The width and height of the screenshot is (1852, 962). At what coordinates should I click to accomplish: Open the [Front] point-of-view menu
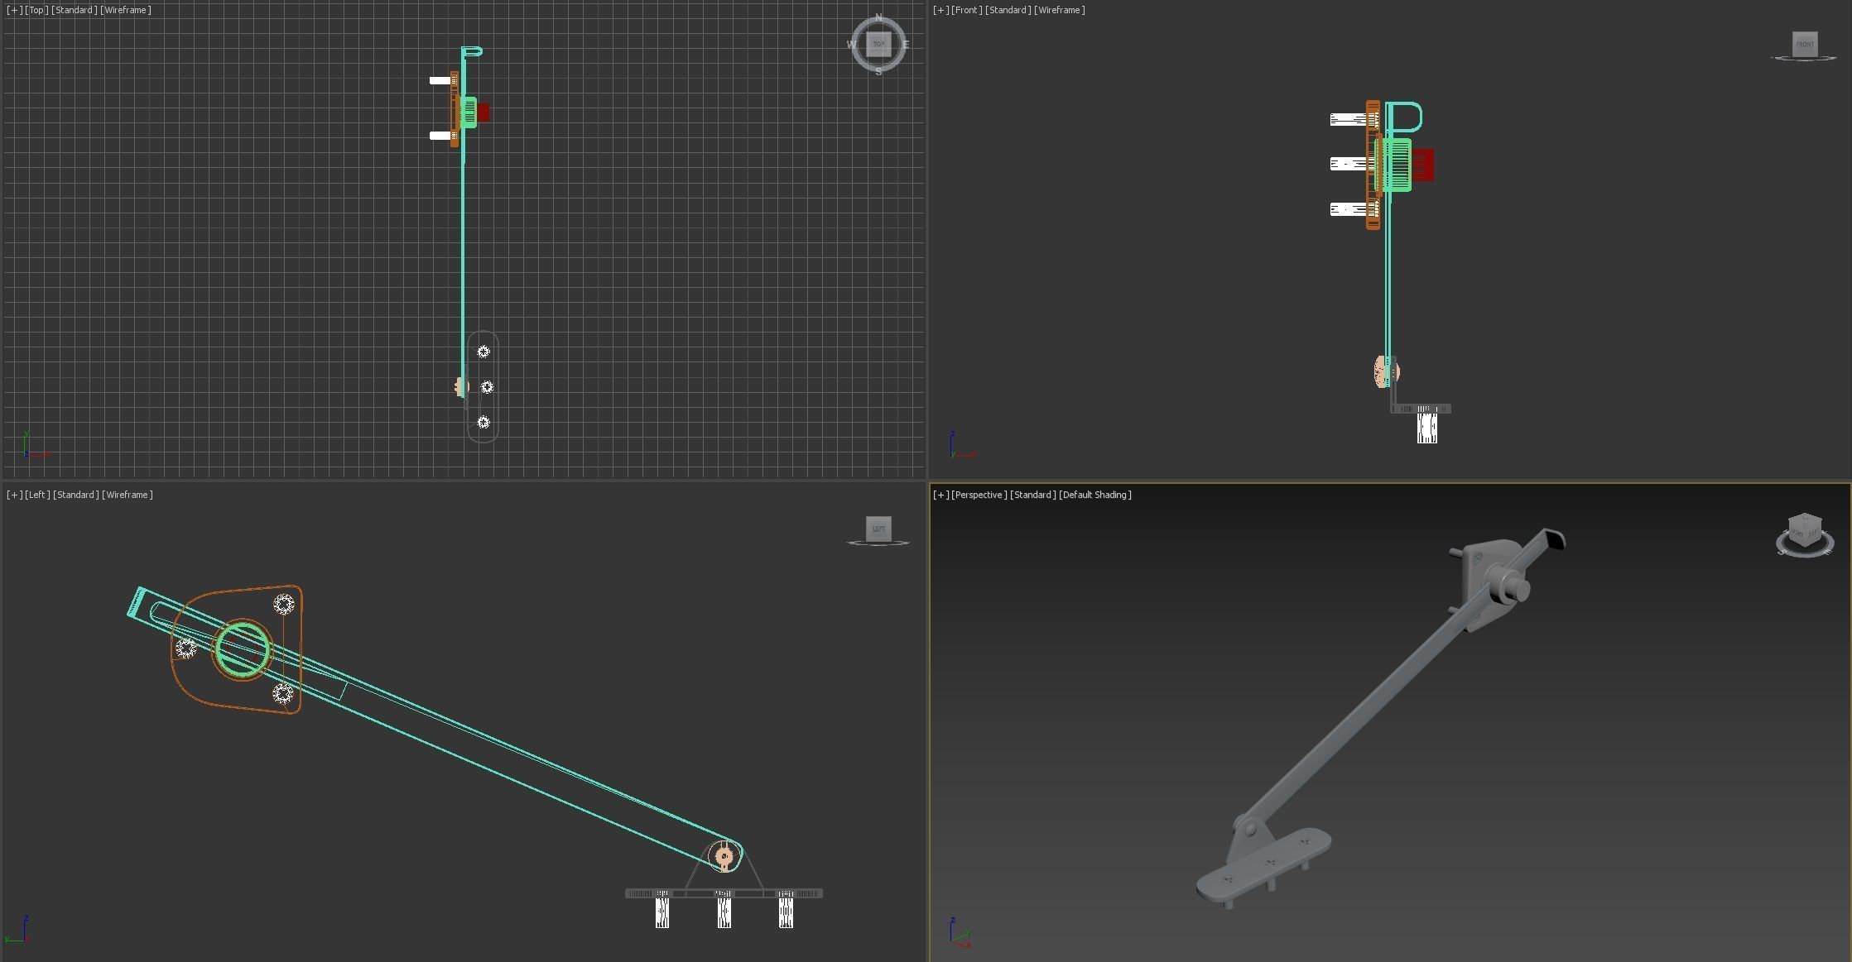(965, 10)
